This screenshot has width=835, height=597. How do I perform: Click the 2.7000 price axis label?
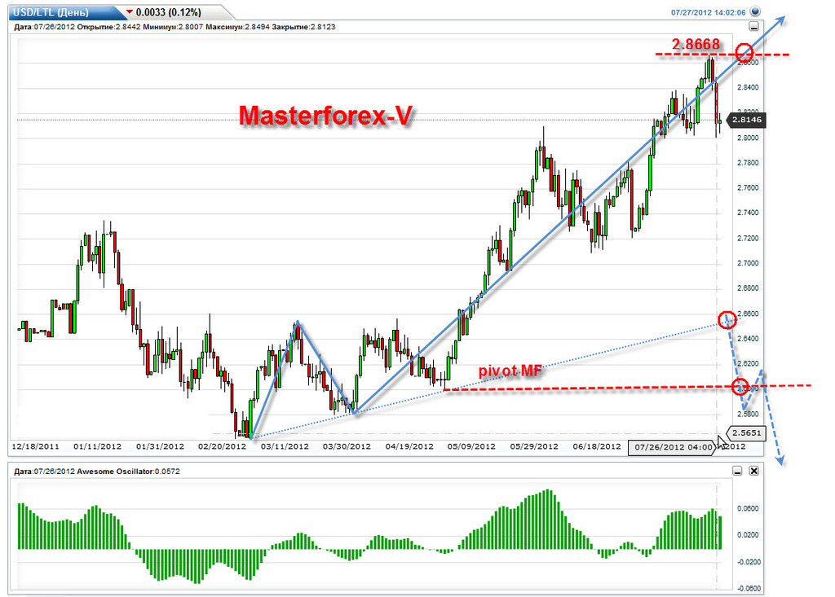pyautogui.click(x=748, y=263)
